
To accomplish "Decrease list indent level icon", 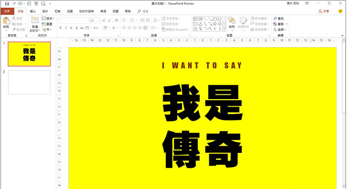I will click(143, 20).
